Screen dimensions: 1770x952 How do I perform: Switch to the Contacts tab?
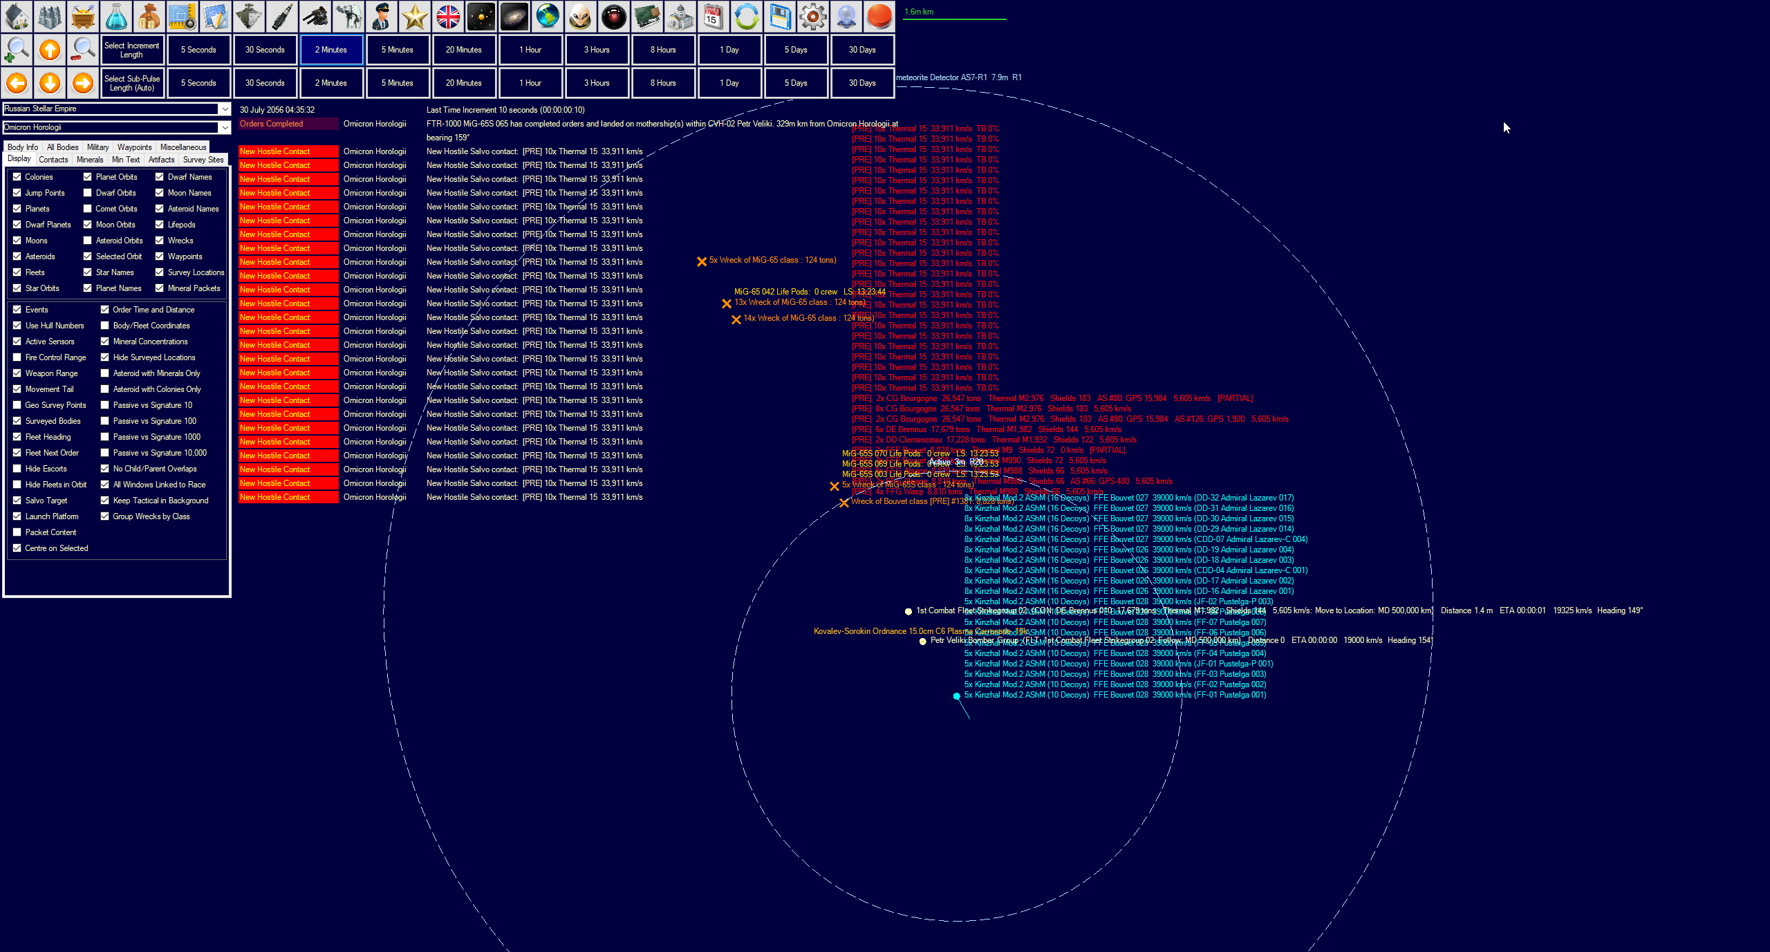53,160
